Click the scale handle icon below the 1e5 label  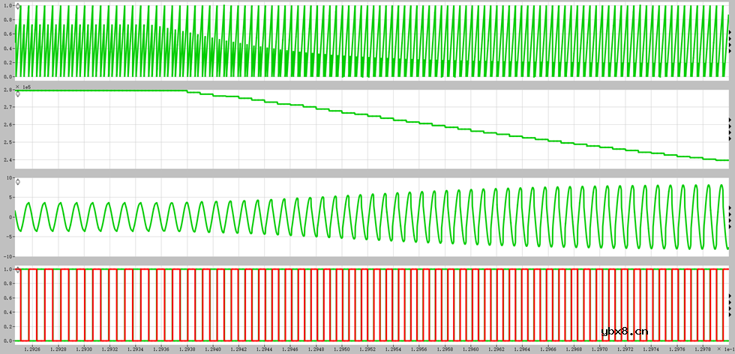pos(18,94)
